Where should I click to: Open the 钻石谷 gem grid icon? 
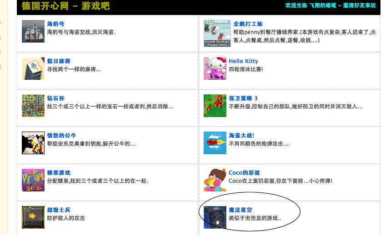(33, 106)
